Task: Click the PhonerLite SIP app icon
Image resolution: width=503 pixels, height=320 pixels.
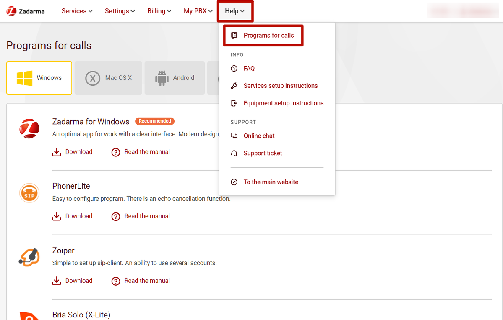Action: tap(29, 193)
